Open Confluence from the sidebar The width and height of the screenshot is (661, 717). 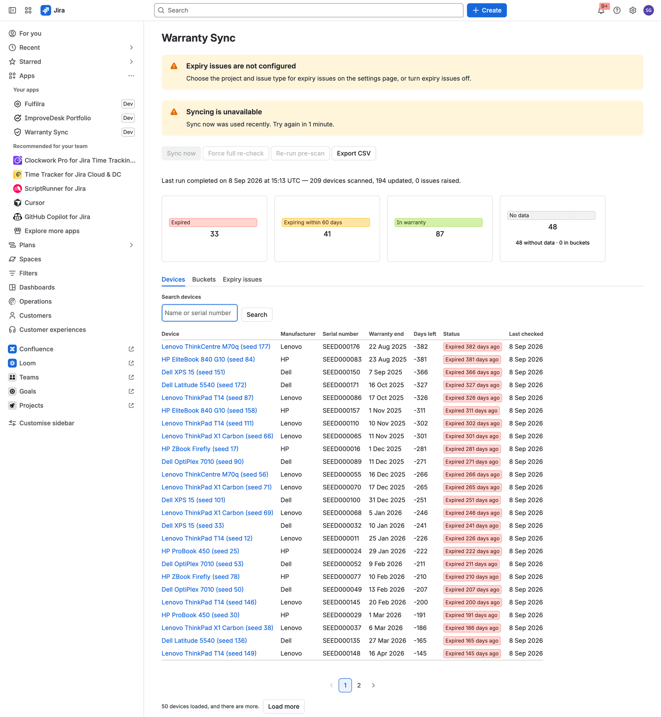[x=71, y=349]
